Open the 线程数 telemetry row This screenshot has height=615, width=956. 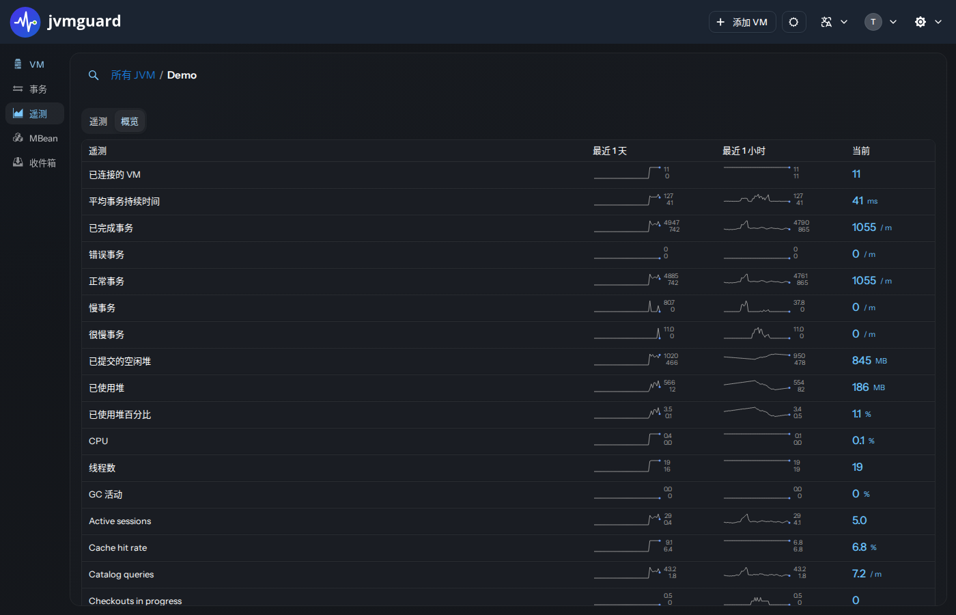(508, 468)
